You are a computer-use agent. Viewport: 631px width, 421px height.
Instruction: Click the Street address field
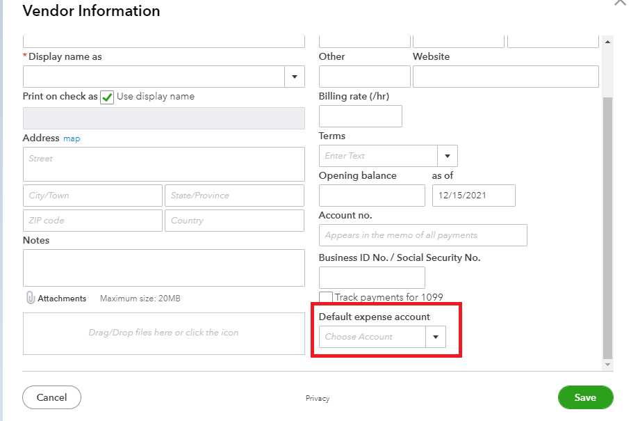(163, 164)
